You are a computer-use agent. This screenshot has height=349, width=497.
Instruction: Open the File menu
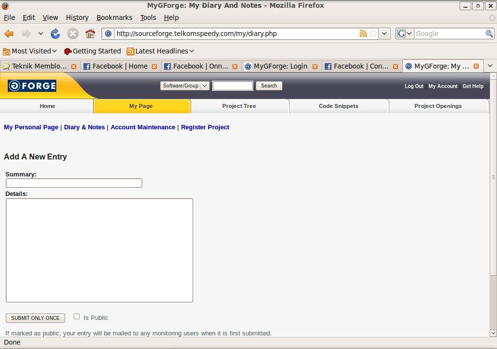tap(9, 18)
